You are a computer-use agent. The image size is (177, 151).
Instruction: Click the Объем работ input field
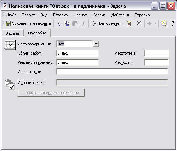[x=78, y=53]
